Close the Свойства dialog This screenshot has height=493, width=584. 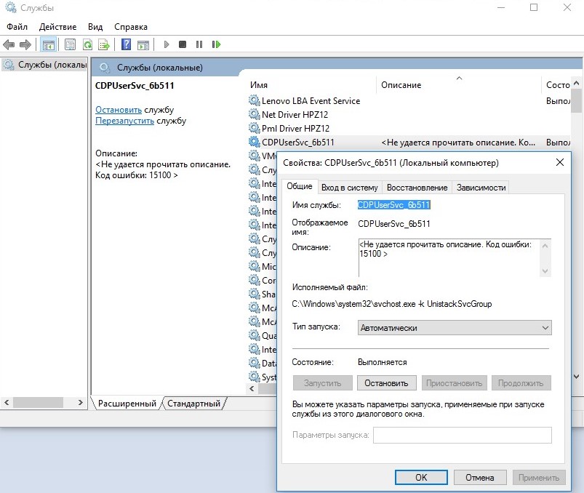560,162
